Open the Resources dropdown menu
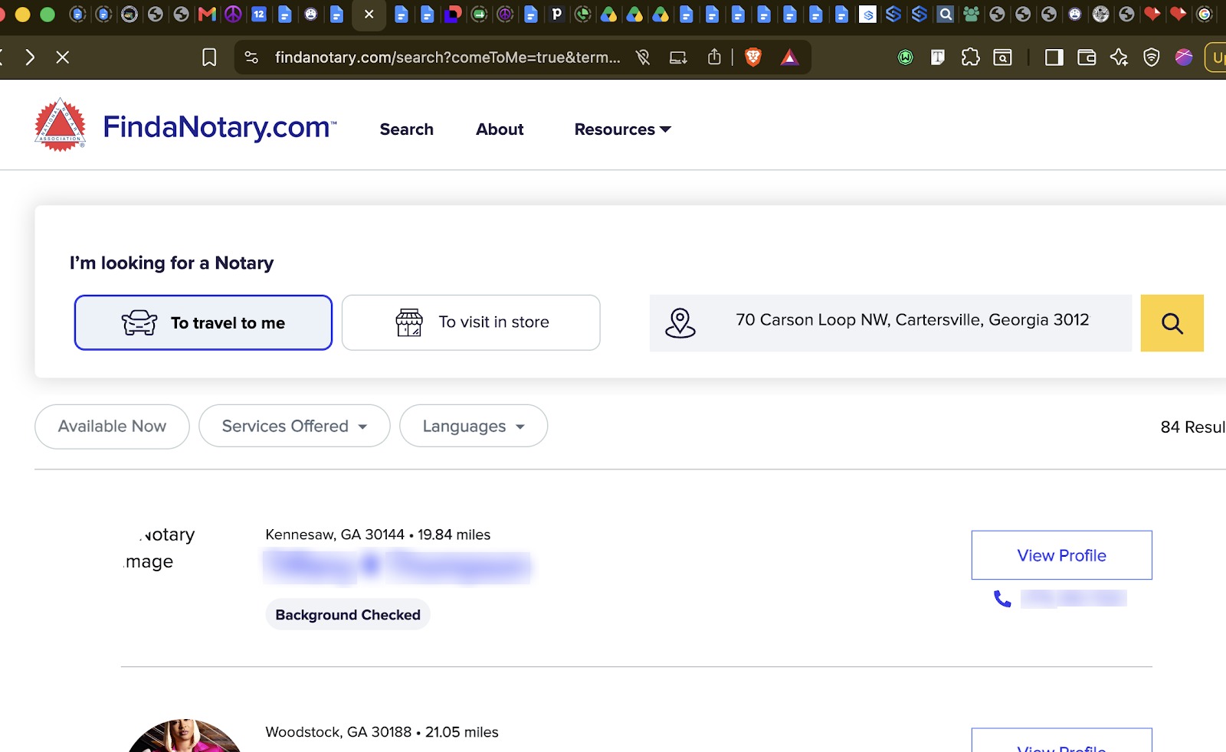 (622, 129)
